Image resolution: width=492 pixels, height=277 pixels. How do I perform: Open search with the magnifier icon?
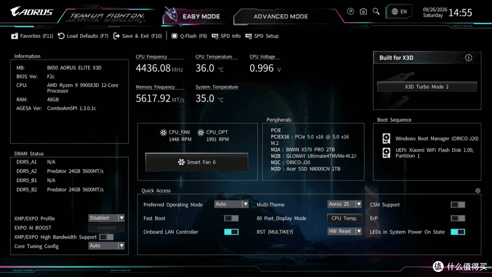click(x=376, y=11)
